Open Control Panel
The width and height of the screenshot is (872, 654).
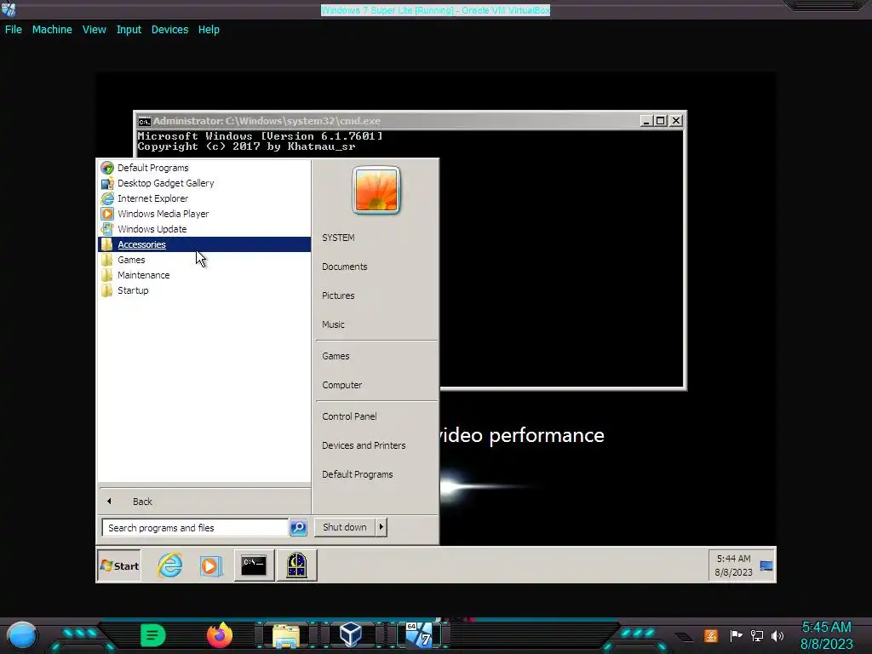point(349,416)
